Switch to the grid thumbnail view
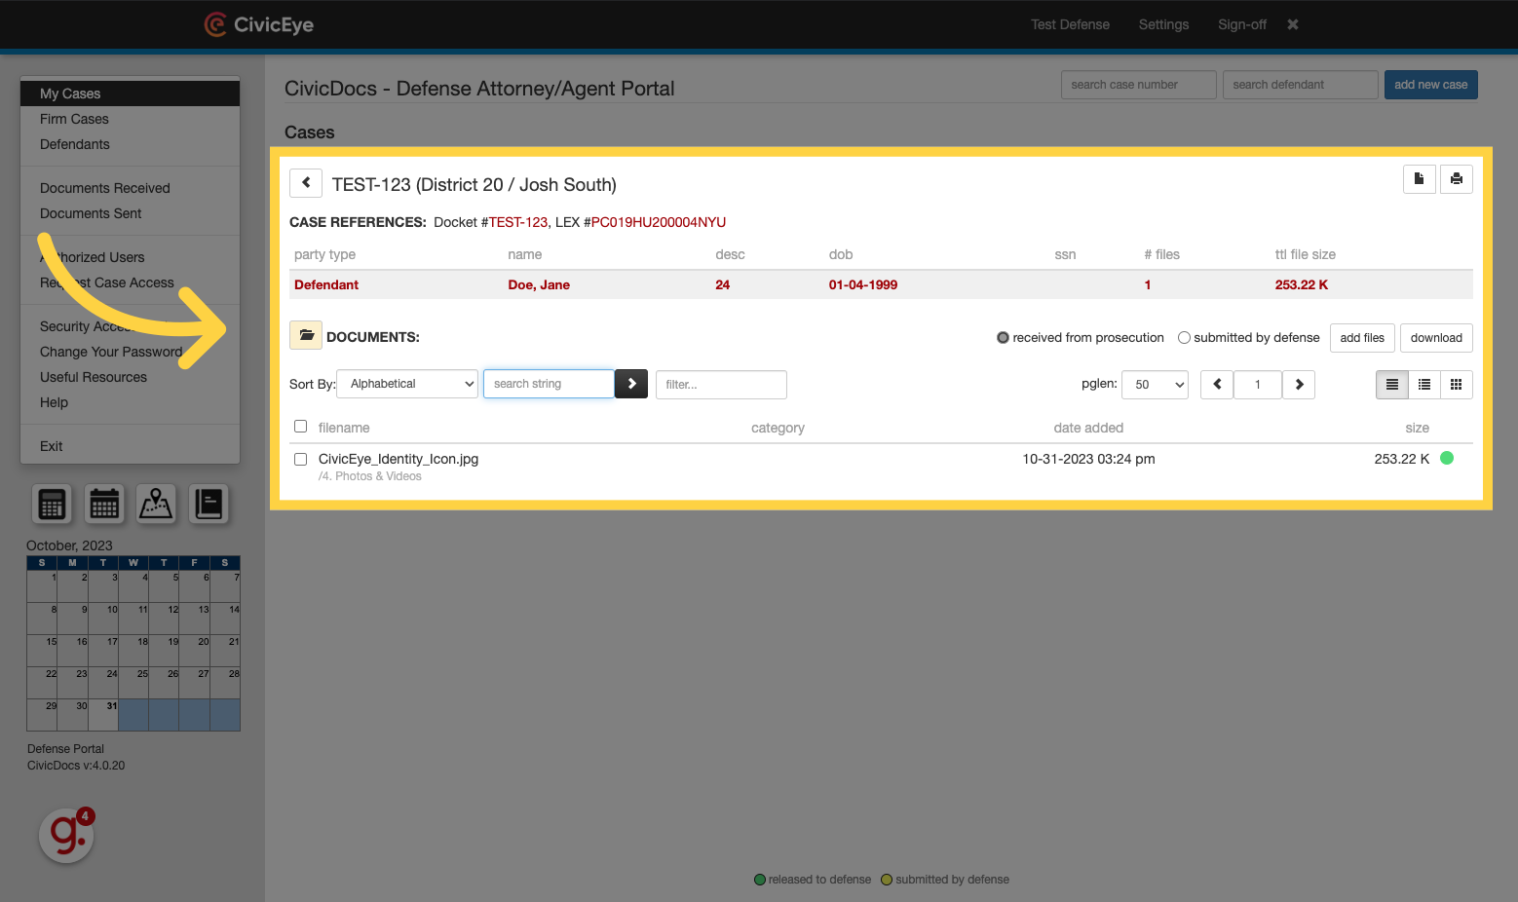Screen dimensions: 1518x902 (x=1457, y=385)
